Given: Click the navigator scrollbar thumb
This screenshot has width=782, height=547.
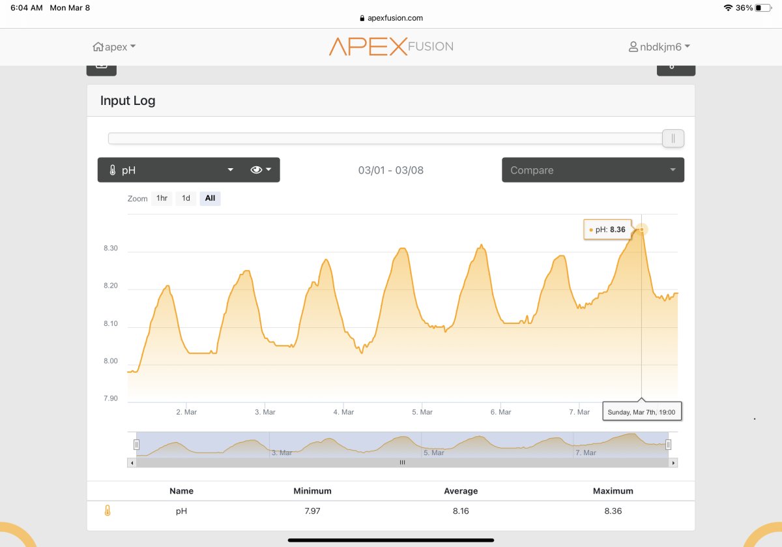Looking at the screenshot, I should pyautogui.click(x=402, y=463).
